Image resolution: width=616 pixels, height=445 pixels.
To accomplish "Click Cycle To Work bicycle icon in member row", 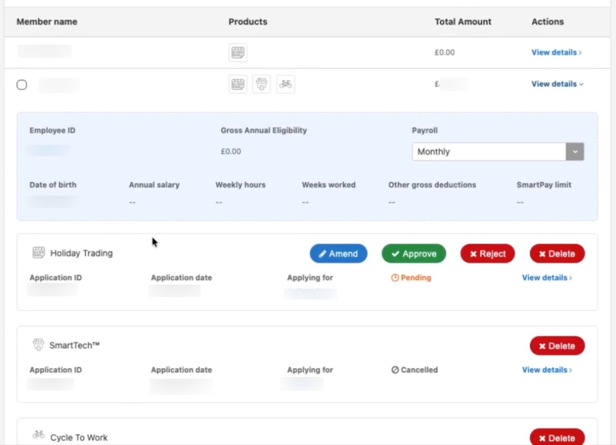I will (285, 84).
